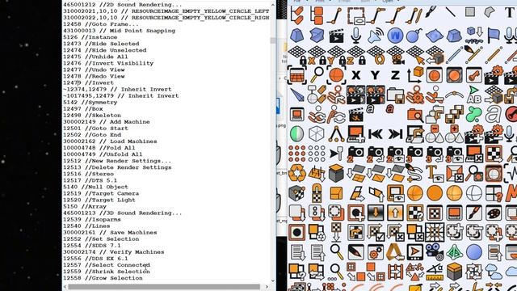
Task: Click the '12557 //Select Connected' line
Action: pos(106,265)
